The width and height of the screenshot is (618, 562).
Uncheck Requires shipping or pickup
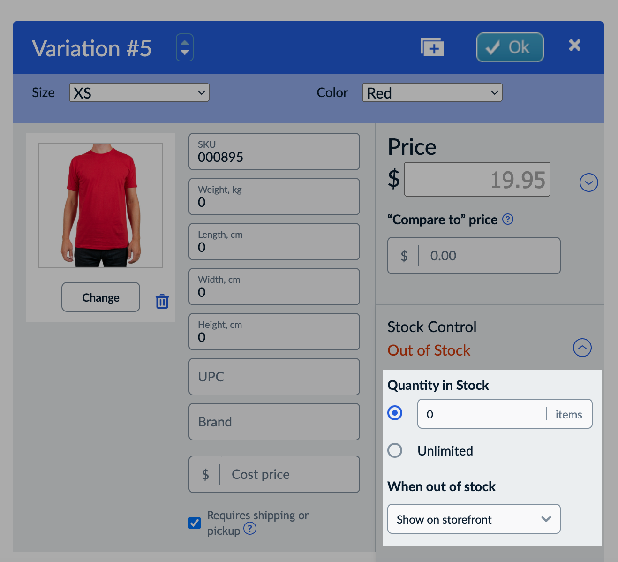pos(195,523)
